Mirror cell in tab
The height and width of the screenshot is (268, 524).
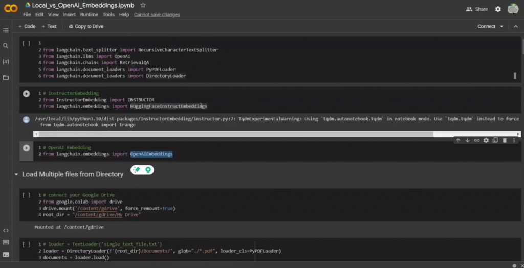coord(495,140)
